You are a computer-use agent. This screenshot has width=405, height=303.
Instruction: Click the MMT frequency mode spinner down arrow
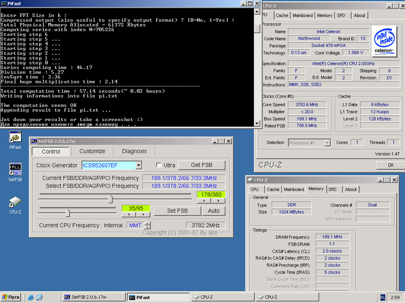(x=147, y=227)
